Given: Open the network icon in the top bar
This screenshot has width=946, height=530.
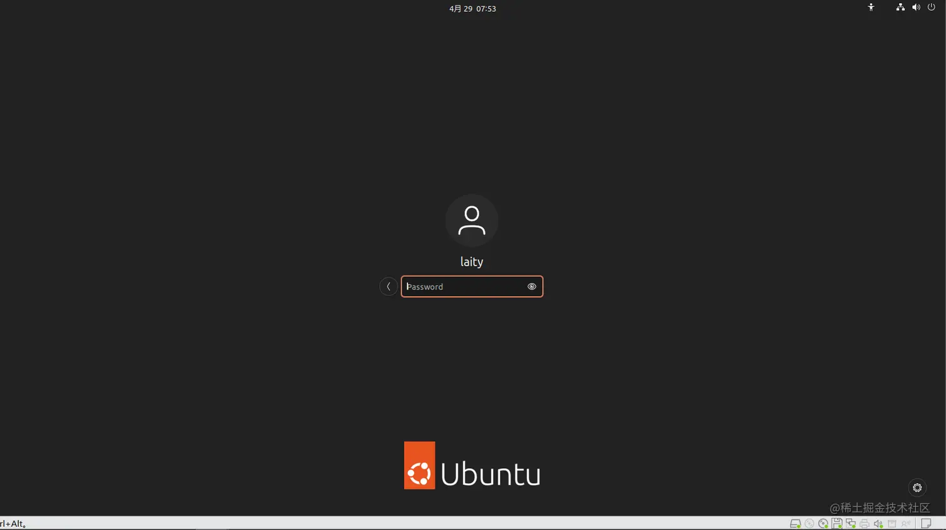Looking at the screenshot, I should pos(900,7).
